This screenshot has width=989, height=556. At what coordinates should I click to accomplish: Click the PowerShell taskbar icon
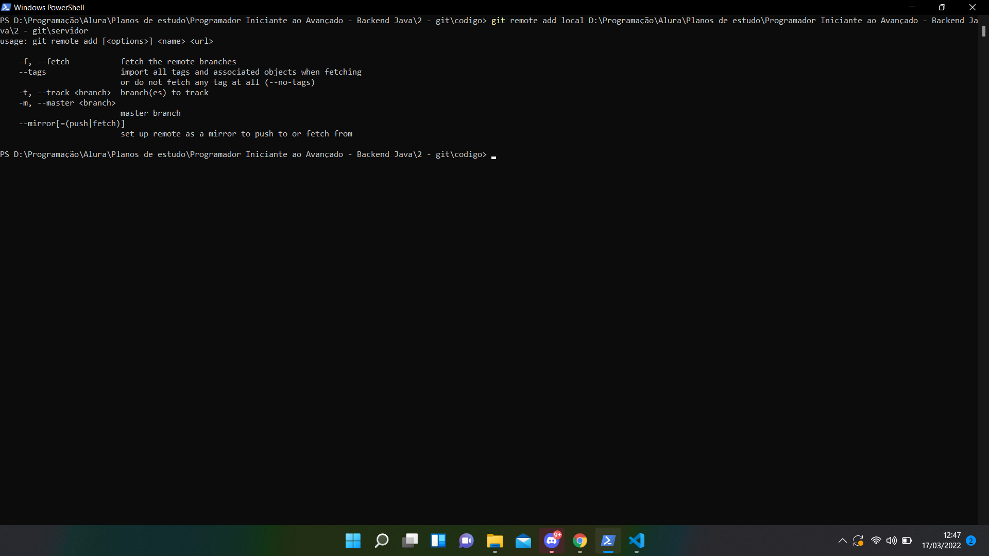608,541
